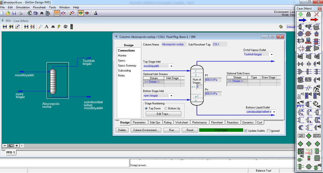323x173 pixels.
Task: Switch to the Performance tab
Action: (x=199, y=122)
